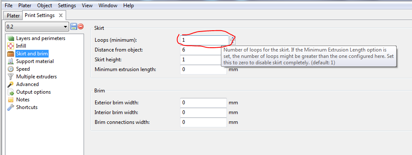Open Advanced settings wand icon
The image size is (412, 155).
click(11, 84)
